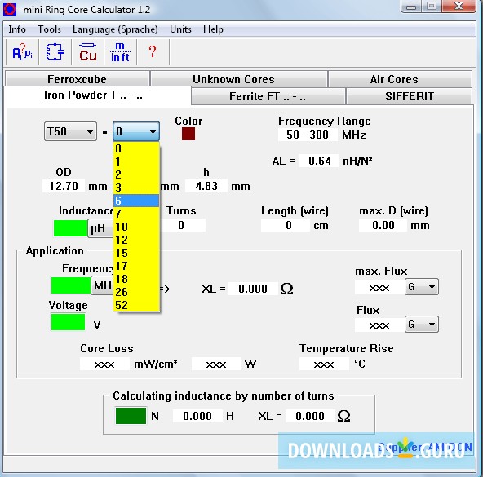
Task: Choose material 18 in the list
Action: click(x=136, y=279)
